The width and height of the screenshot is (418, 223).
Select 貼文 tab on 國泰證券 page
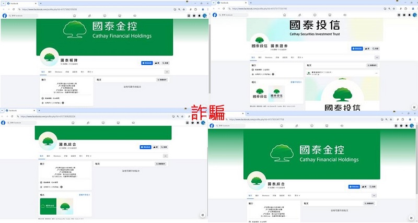[253, 57]
